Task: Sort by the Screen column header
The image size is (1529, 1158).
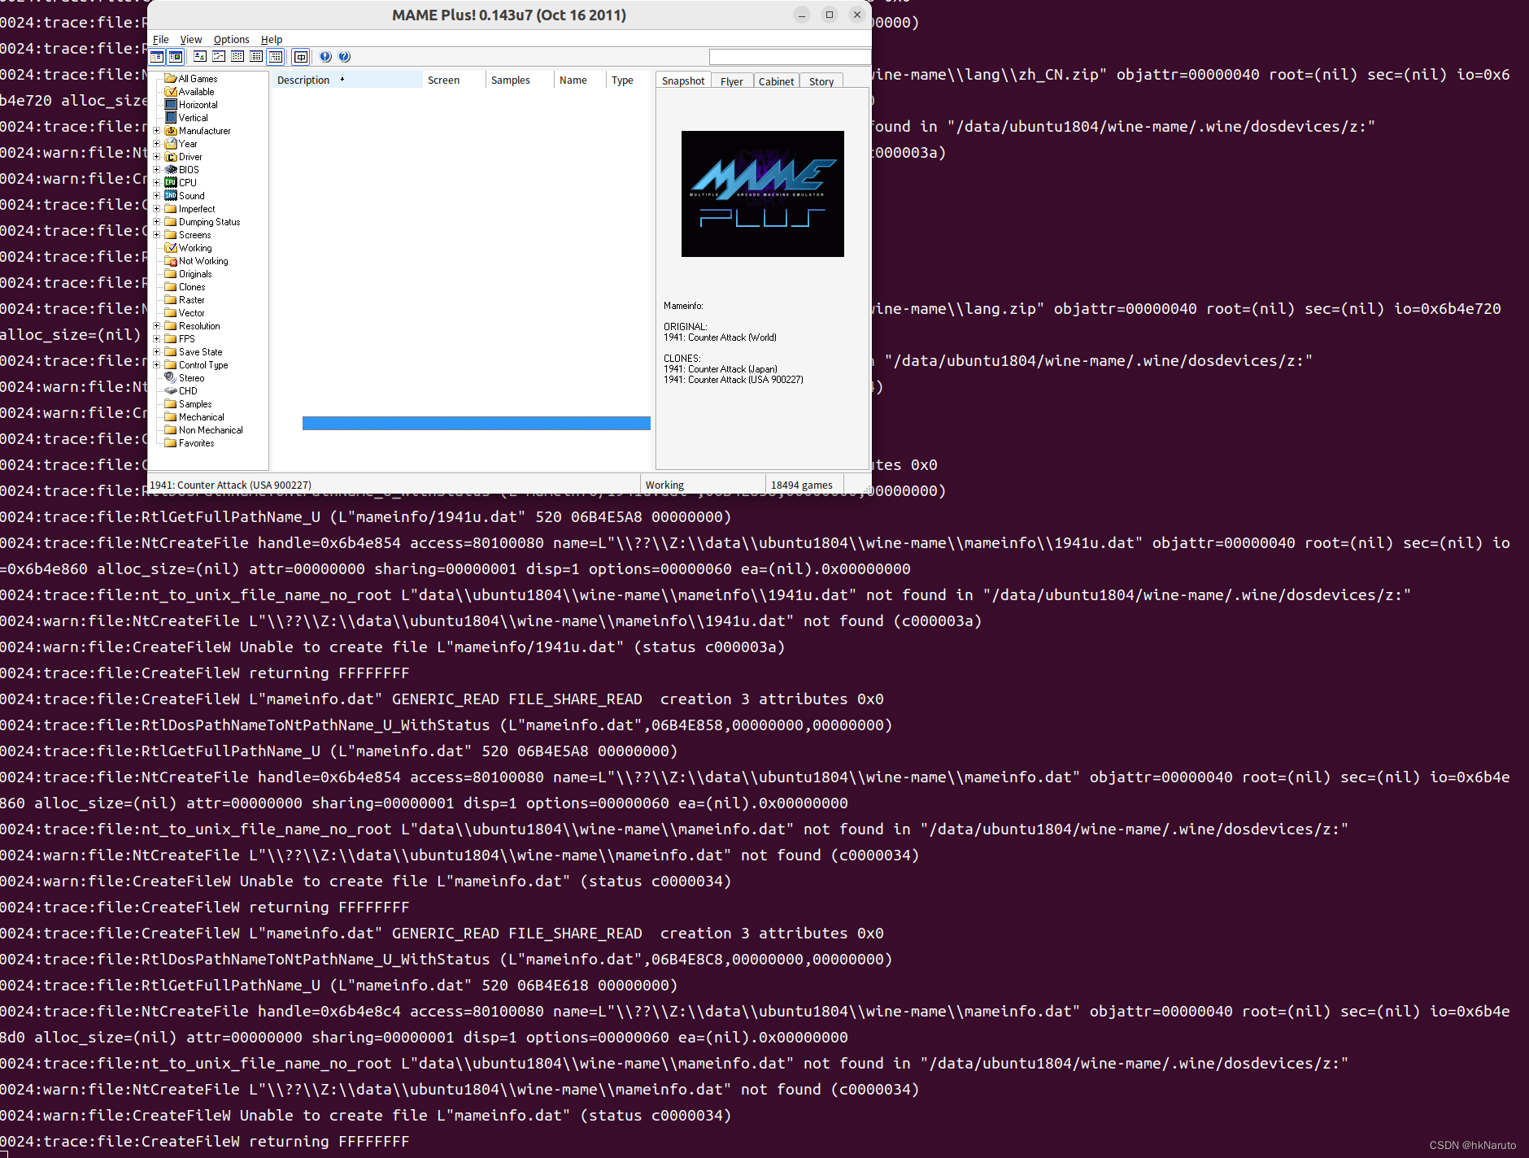Action: (x=455, y=80)
